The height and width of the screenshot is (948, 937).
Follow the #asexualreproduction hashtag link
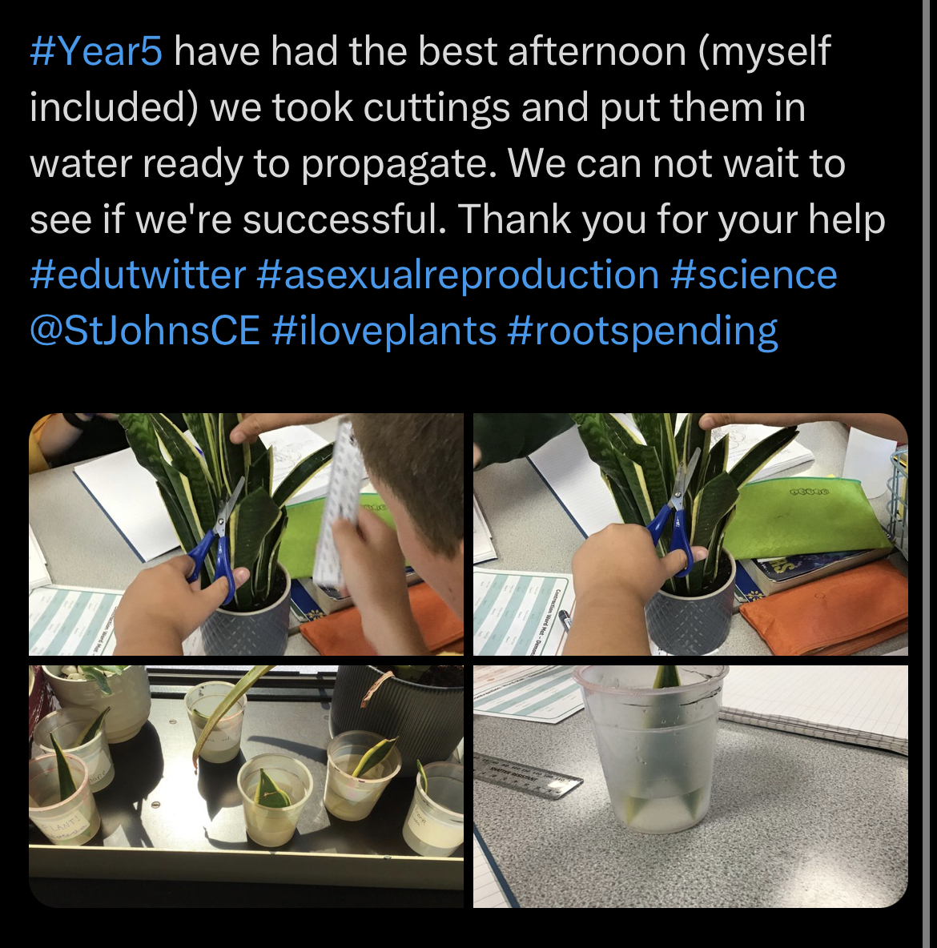point(458,275)
